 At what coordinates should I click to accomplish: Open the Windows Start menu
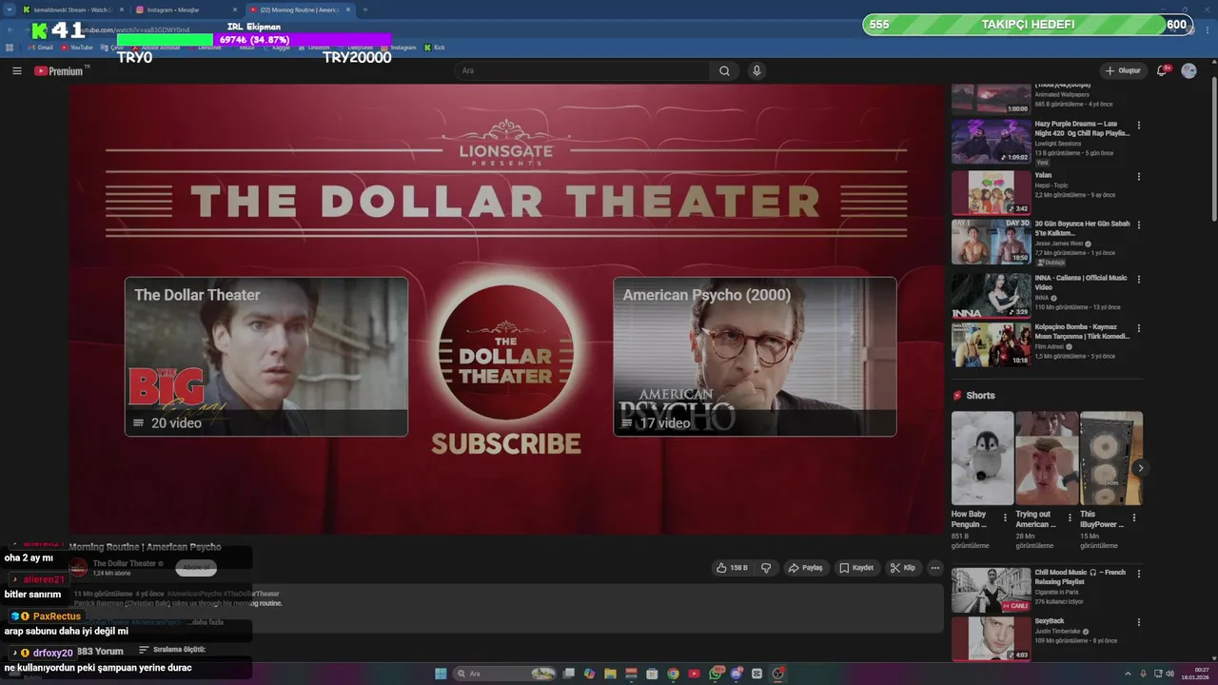[x=441, y=674]
